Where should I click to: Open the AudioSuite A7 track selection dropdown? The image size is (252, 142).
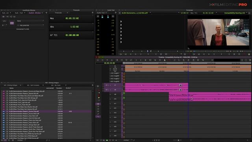(4, 21)
